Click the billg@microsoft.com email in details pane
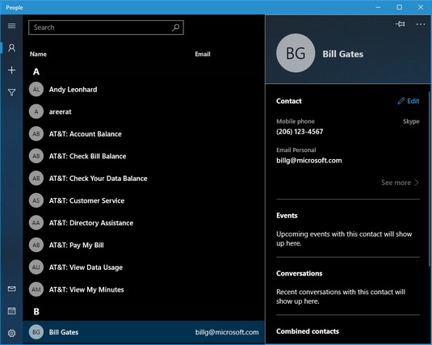This screenshot has width=432, height=345. coord(308,161)
